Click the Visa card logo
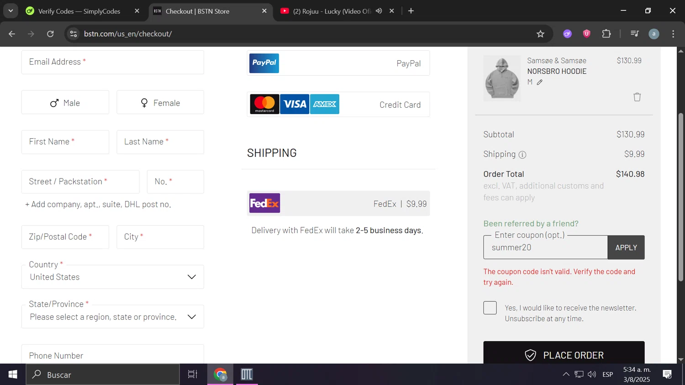The image size is (685, 385). click(x=295, y=104)
